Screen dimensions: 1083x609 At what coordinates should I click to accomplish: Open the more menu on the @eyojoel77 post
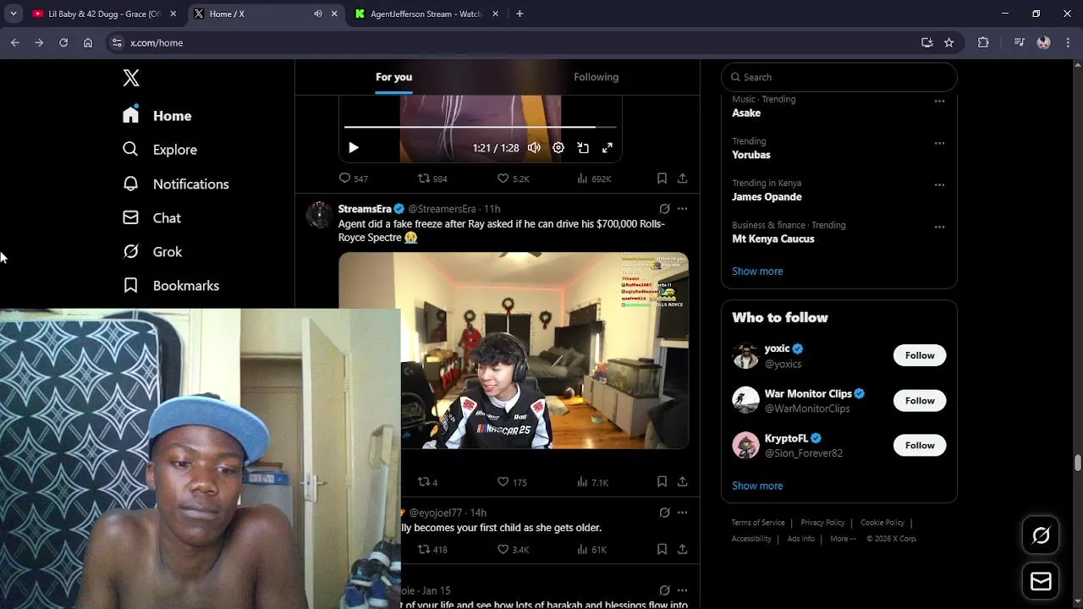coord(682,513)
